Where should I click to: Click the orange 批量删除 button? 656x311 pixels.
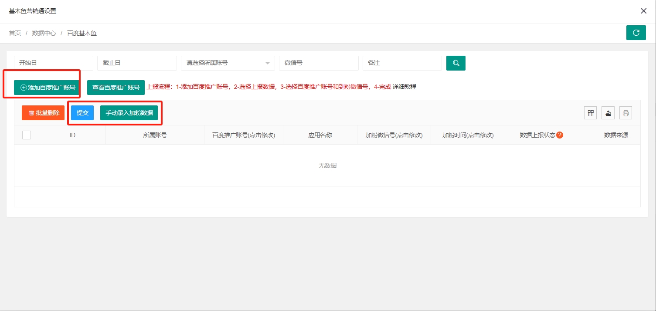[x=43, y=113]
